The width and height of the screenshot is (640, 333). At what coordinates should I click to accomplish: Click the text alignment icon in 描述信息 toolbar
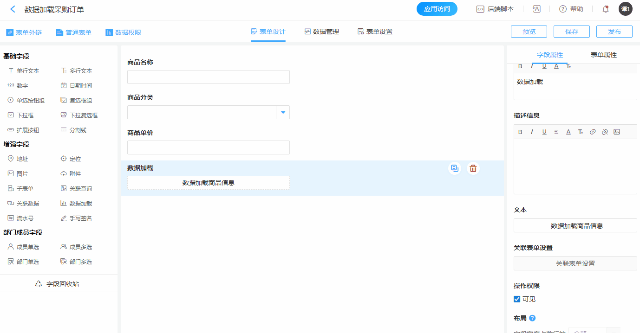pyautogui.click(x=556, y=132)
